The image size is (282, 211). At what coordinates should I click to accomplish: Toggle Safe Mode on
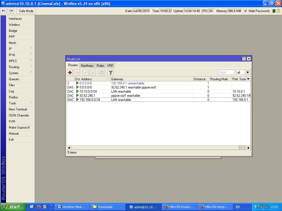coord(26,11)
